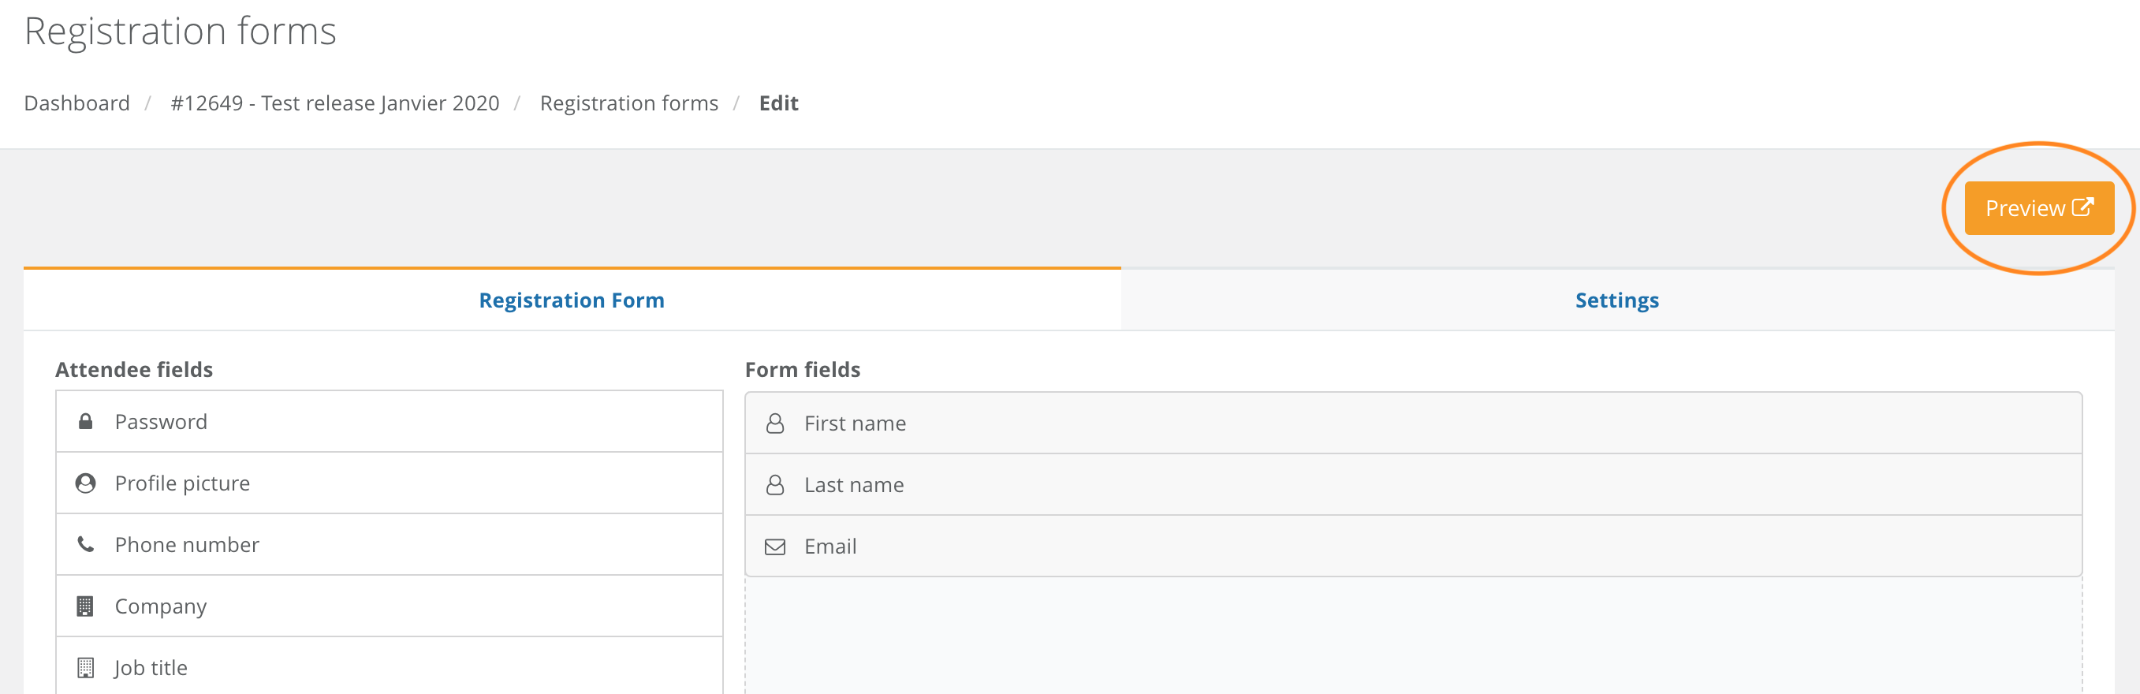
Task: Switch to the Settings tab
Action: click(1616, 300)
